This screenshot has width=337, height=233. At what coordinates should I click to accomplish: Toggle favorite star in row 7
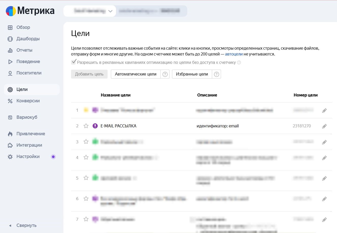tap(86, 219)
